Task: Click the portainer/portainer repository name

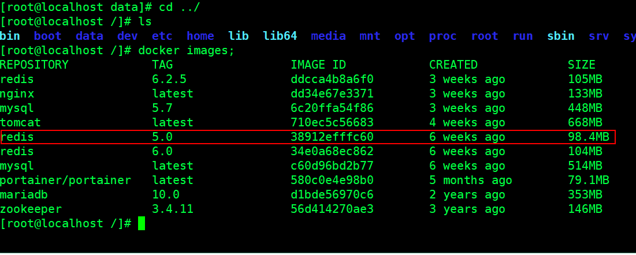Action: (x=65, y=181)
